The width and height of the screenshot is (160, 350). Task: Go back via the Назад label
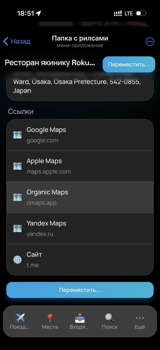[21, 41]
